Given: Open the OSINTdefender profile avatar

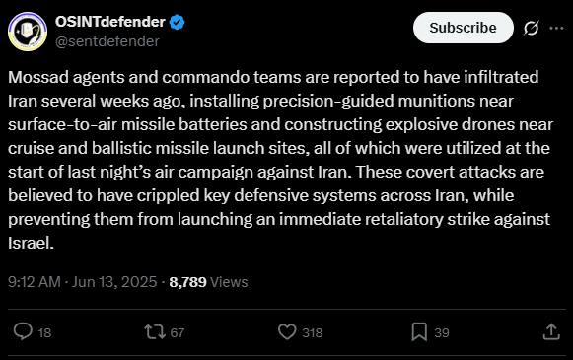Looking at the screenshot, I should 28,31.
